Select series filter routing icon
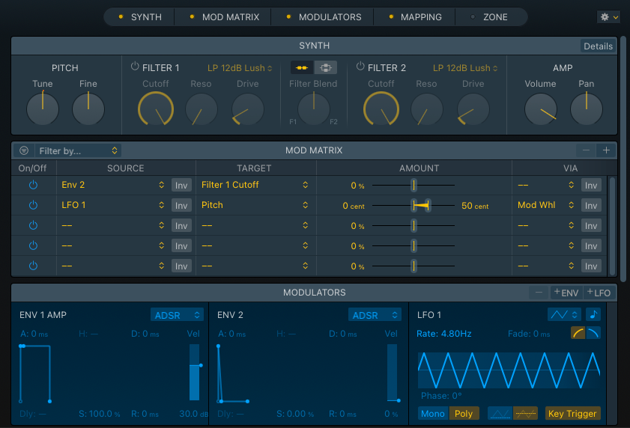630x428 pixels. pos(302,67)
